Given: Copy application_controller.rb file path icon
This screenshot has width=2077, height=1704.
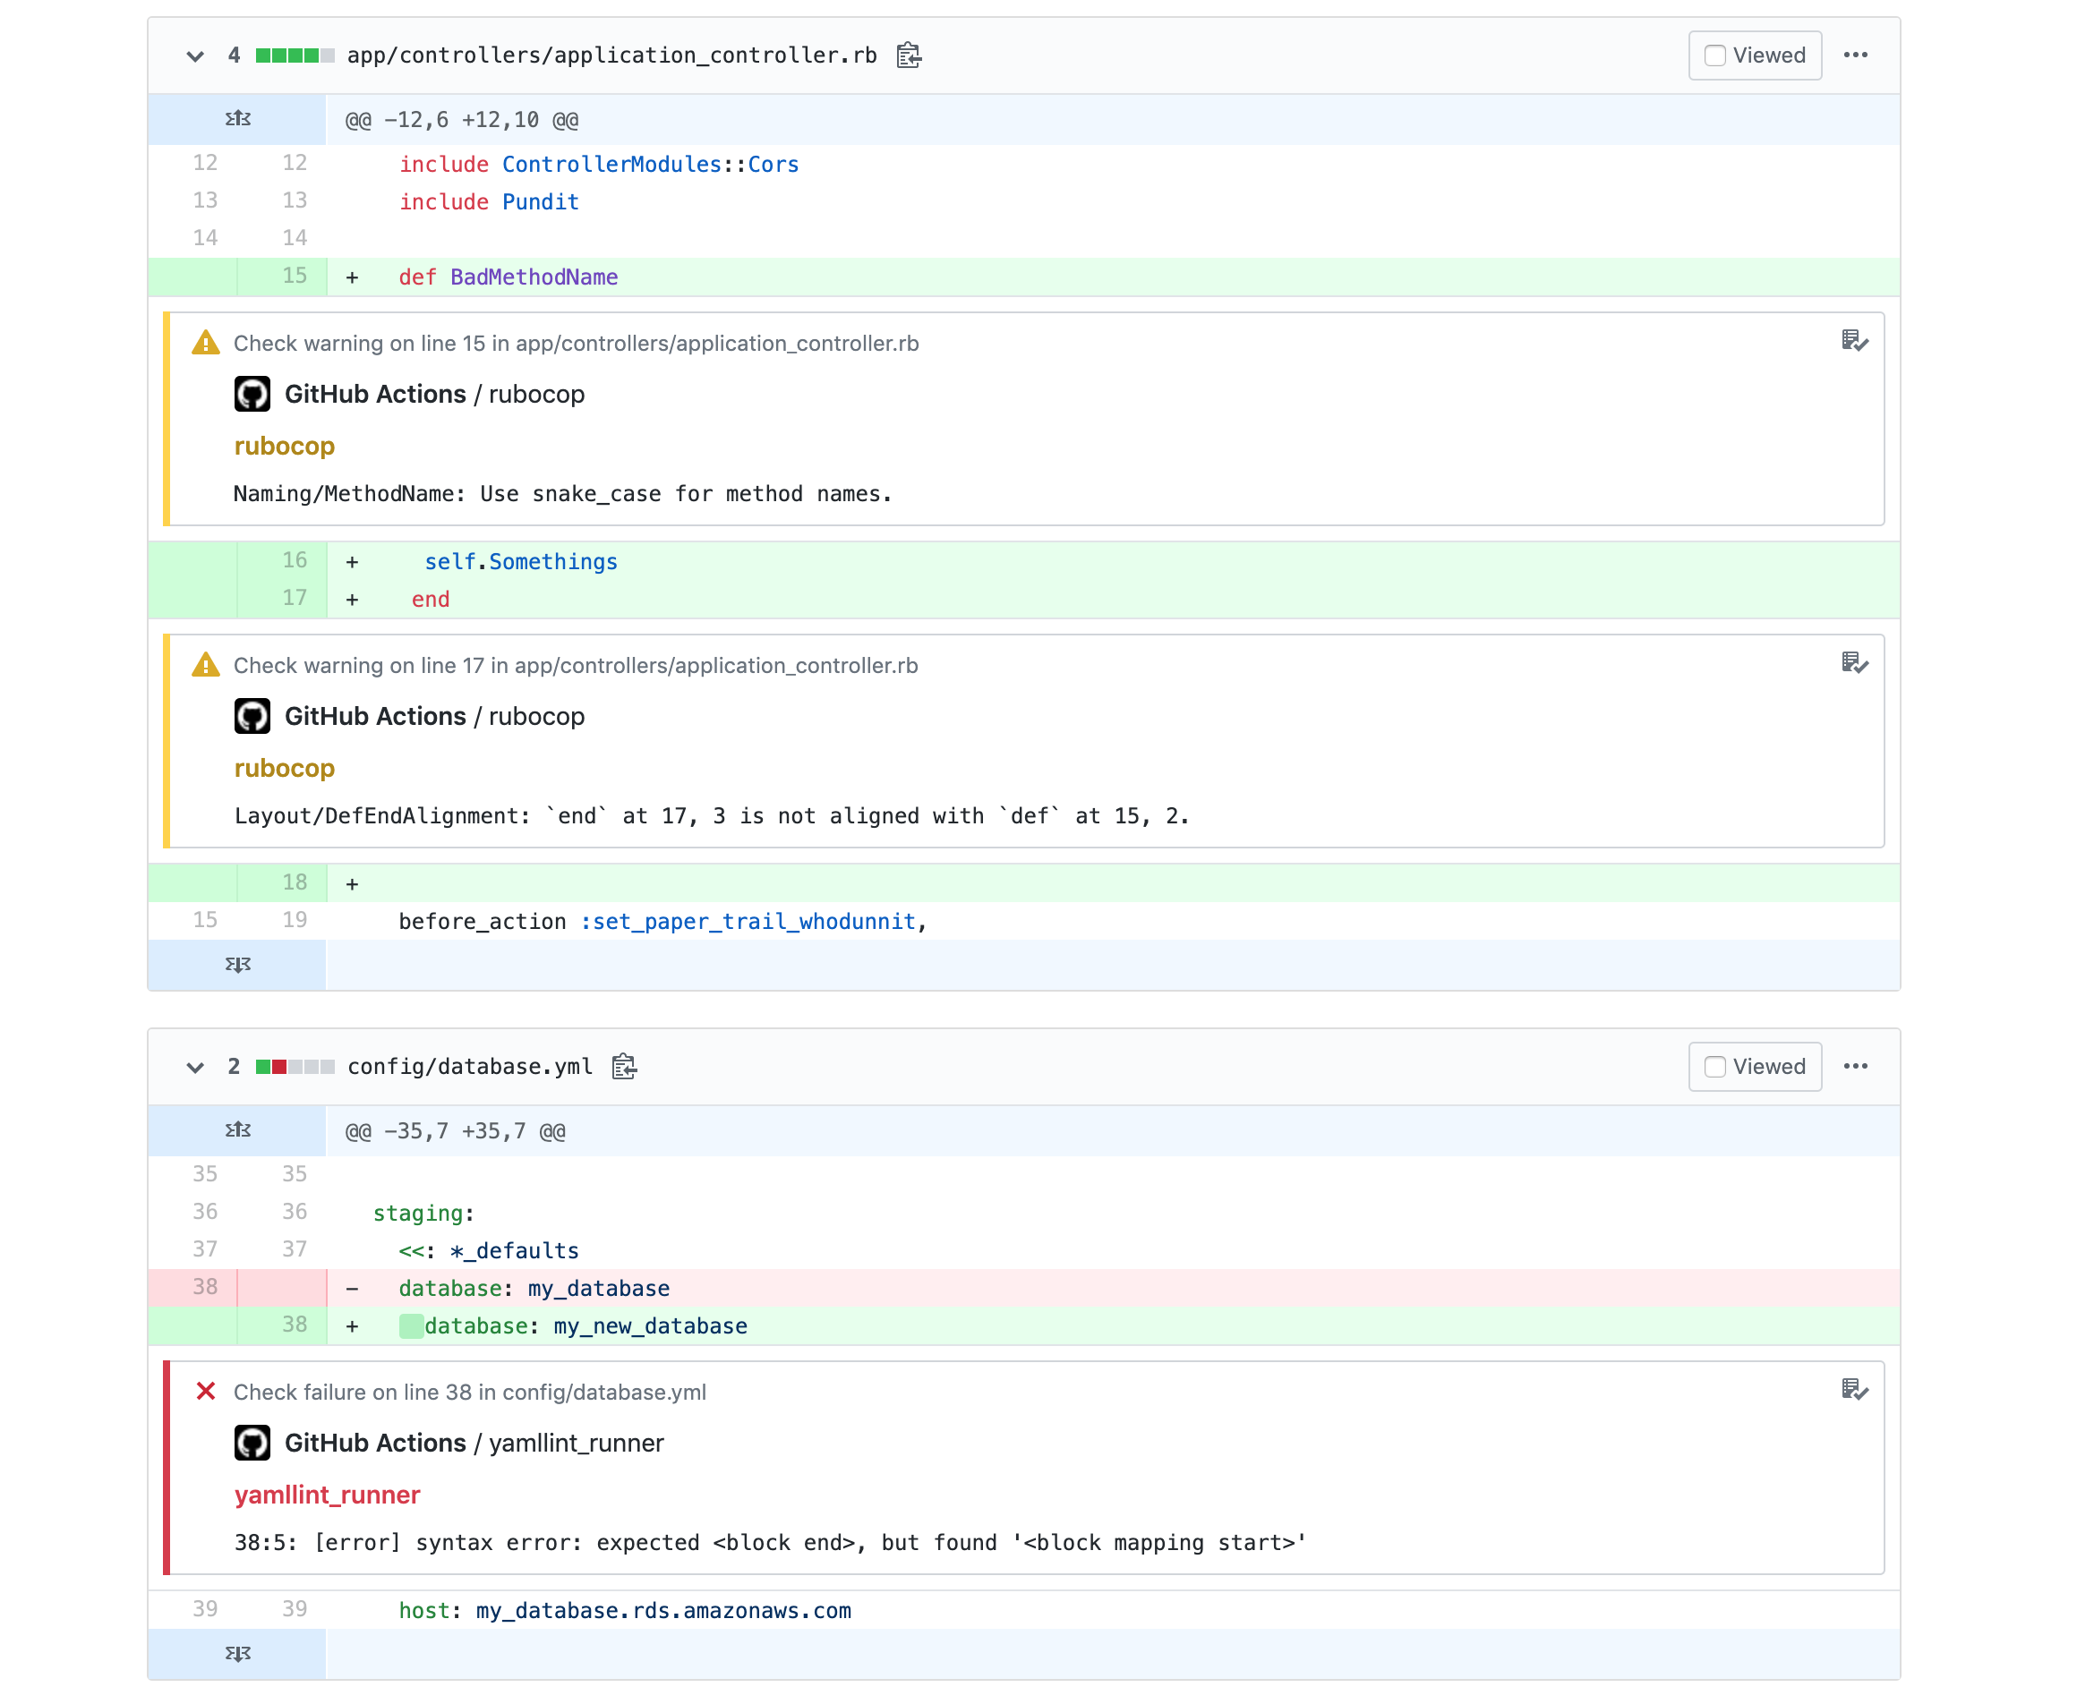Looking at the screenshot, I should (x=909, y=55).
